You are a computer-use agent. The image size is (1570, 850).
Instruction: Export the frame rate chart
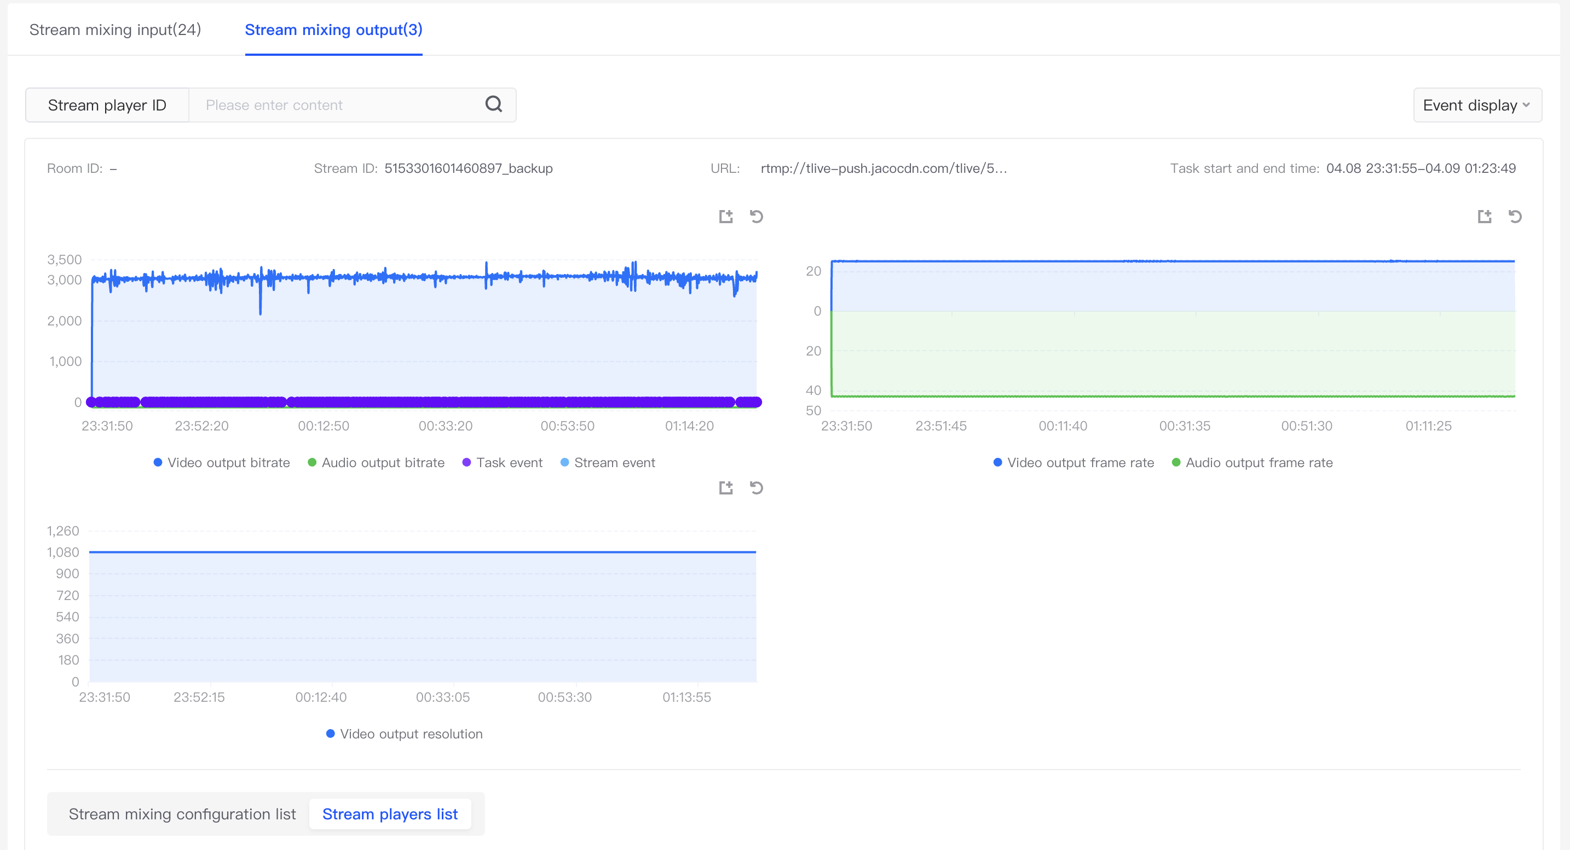(1484, 217)
